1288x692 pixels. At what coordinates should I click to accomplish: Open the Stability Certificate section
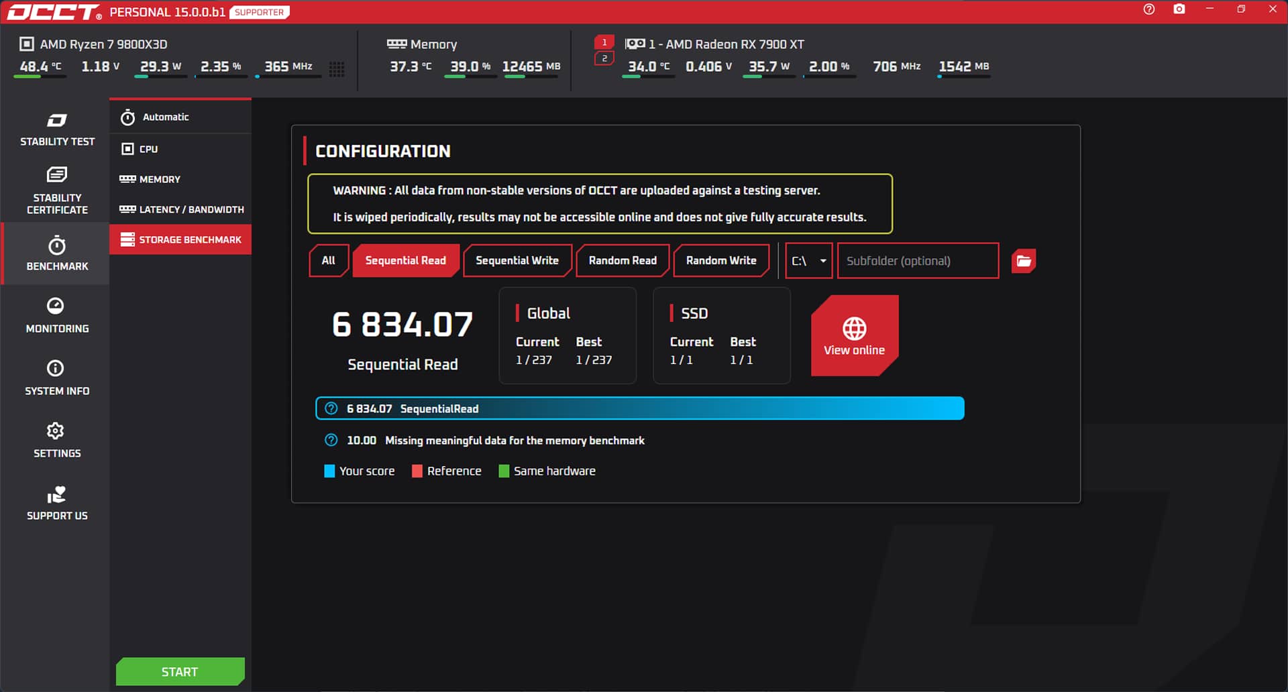pyautogui.click(x=57, y=191)
